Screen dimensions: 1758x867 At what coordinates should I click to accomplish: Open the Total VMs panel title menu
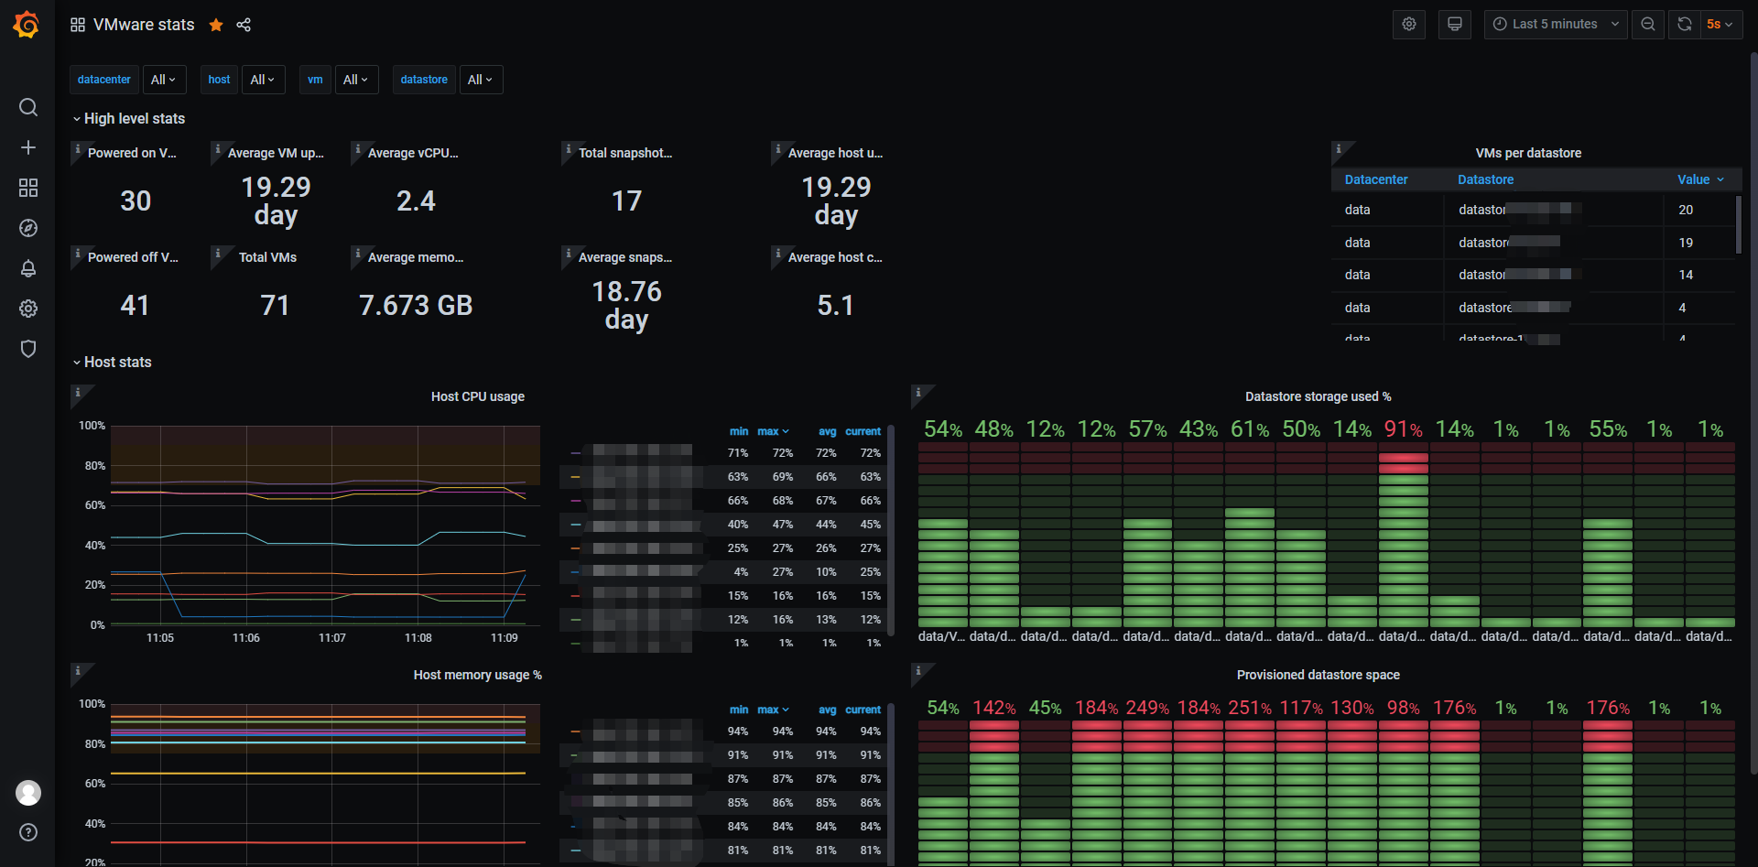point(267,257)
